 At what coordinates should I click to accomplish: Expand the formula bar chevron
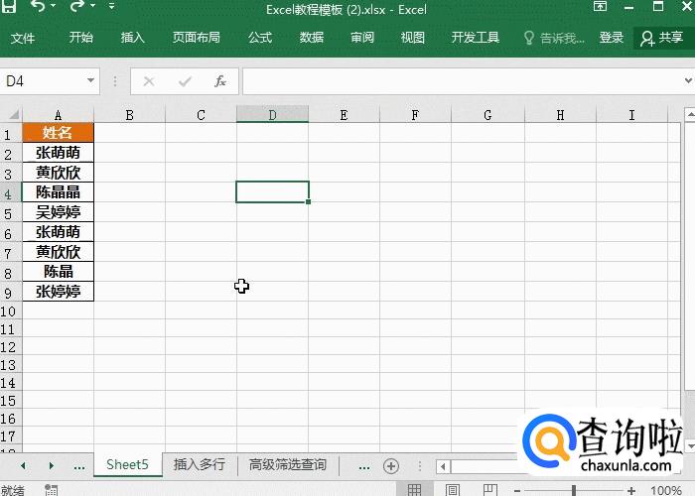pyautogui.click(x=688, y=80)
